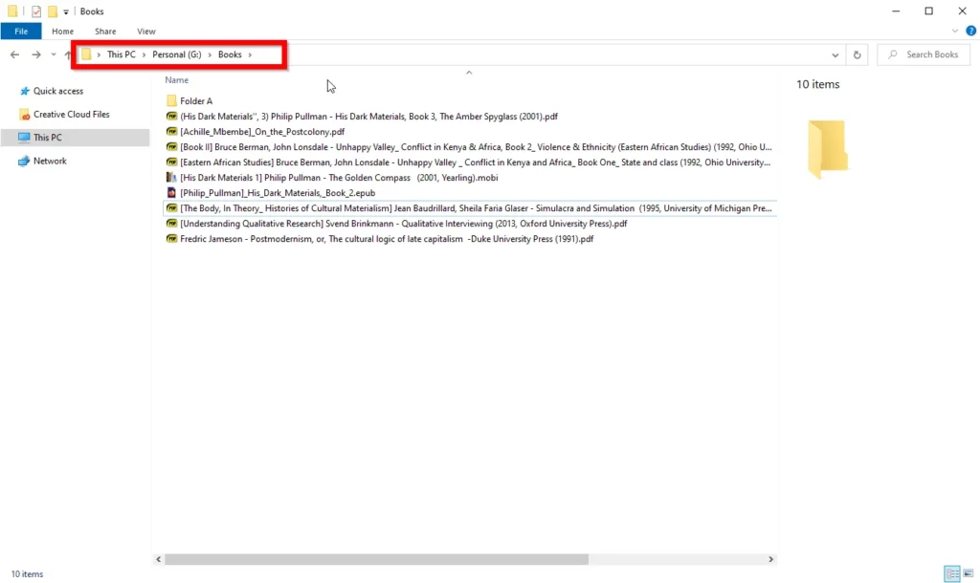
Task: Switch to the Share tab
Action: point(104,31)
